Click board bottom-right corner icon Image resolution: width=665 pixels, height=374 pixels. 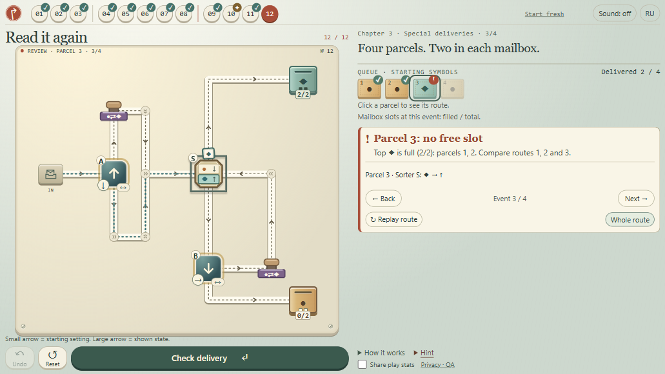330,326
